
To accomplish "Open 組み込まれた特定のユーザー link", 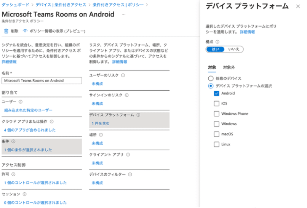I will pyautogui.click(x=28, y=110).
